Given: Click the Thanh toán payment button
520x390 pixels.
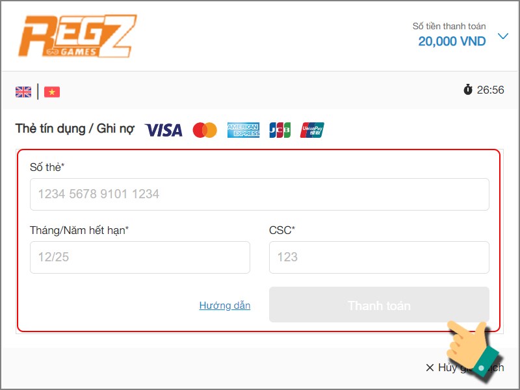Looking at the screenshot, I should (x=379, y=304).
